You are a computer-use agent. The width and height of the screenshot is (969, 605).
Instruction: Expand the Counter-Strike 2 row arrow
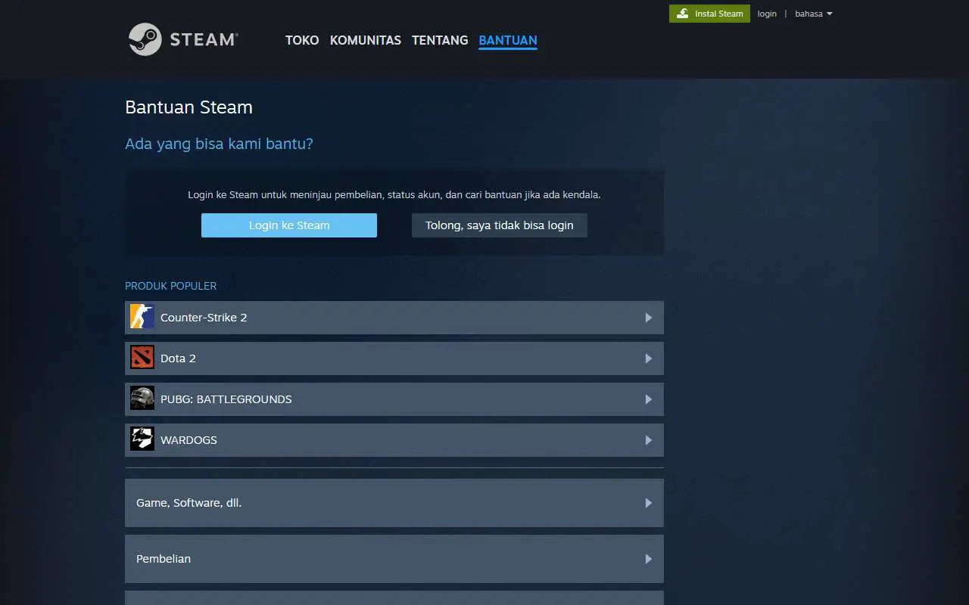649,318
